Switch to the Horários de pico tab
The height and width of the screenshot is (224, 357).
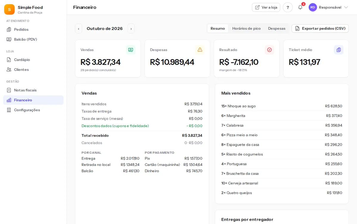pos(246,28)
